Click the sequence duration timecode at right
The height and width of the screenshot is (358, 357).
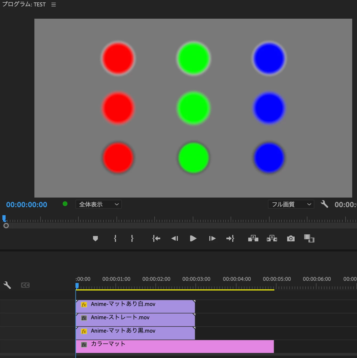pos(346,205)
